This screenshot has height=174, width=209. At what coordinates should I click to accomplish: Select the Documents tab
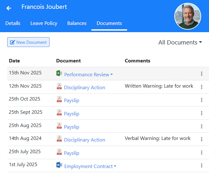coord(109,23)
